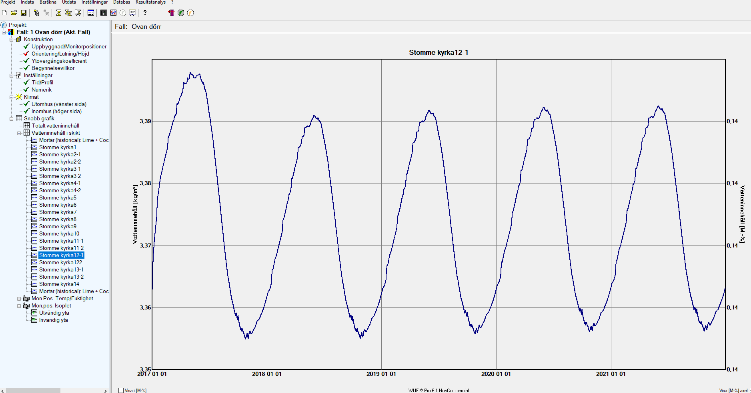Click the New project toolbar icon
Image resolution: width=751 pixels, height=393 pixels.
tap(4, 13)
